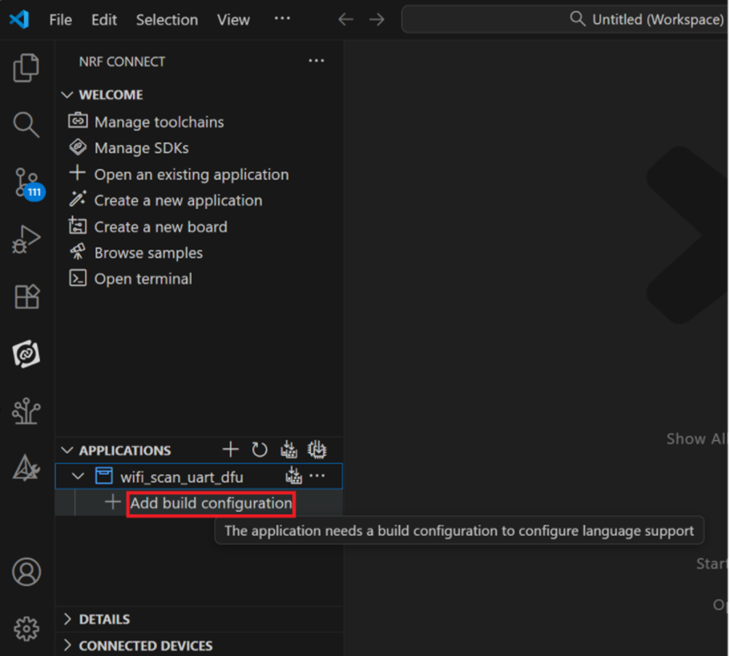Screen dimensions: 730x656
Task: Click the refresh applications icon
Action: tap(259, 450)
